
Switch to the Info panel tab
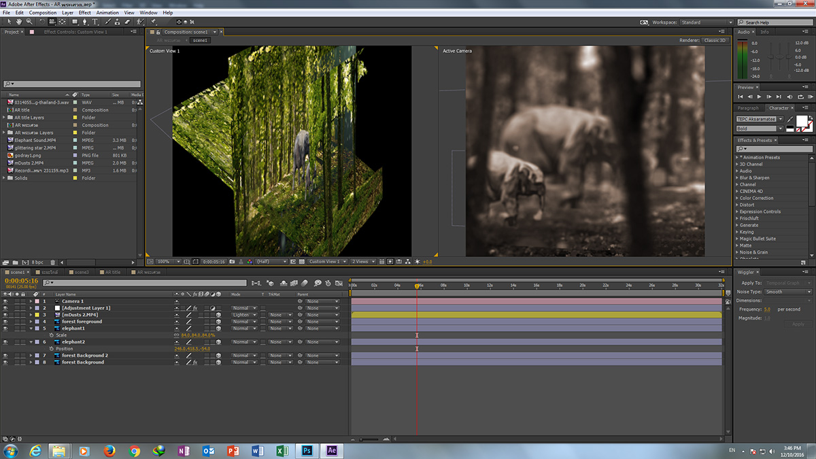[x=765, y=32]
